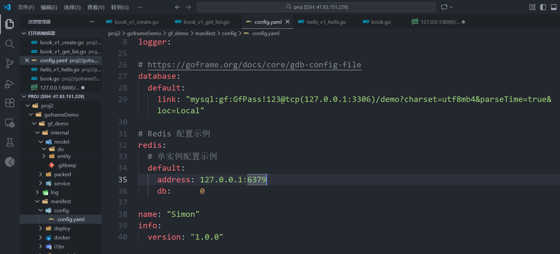Open hello_v1_hello.go from open editors list
This screenshot has height=254, width=560.
[60, 69]
